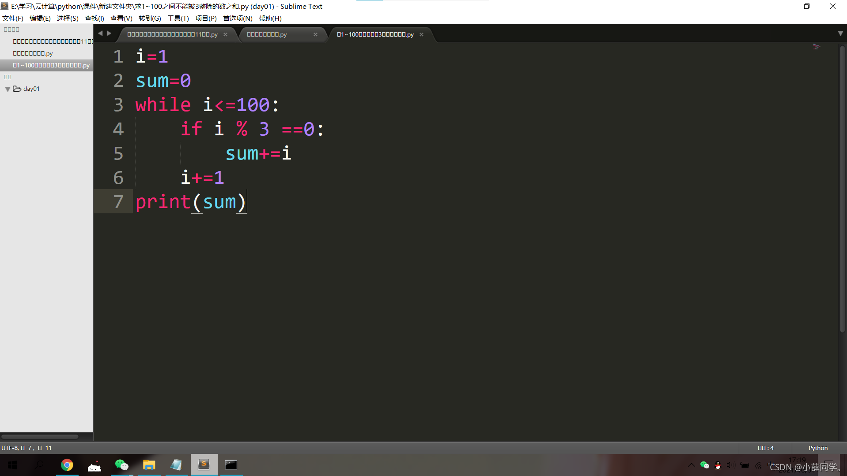Screen dimensions: 847x476
Task: Open taskbar search icon
Action: point(39,465)
